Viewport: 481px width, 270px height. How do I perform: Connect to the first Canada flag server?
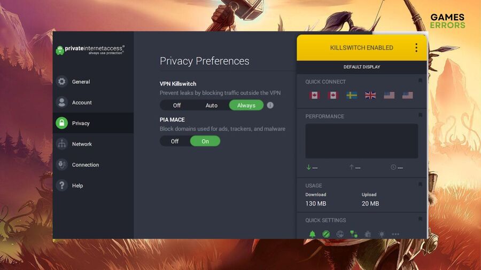pos(314,95)
